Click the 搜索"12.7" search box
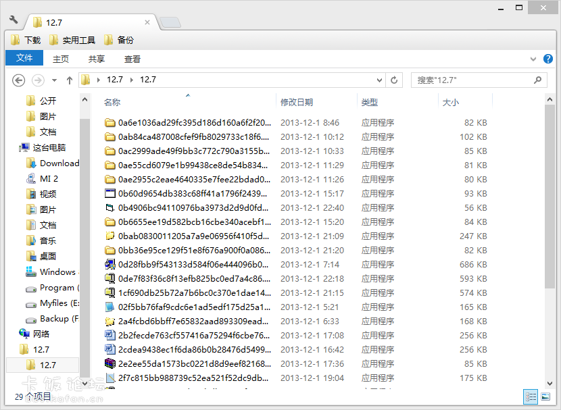This screenshot has width=561, height=410. [473, 80]
